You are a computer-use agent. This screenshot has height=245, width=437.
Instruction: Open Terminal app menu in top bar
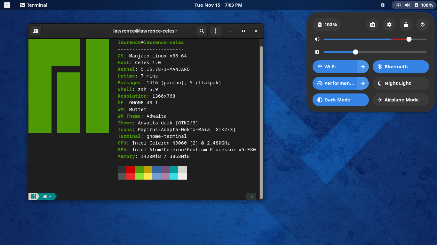34,5
